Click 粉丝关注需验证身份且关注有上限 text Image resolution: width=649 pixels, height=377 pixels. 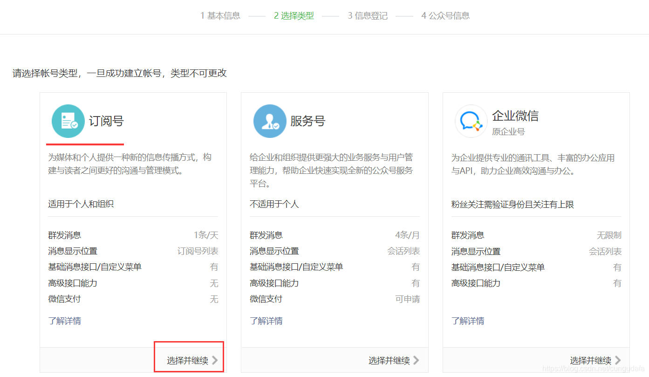tap(512, 204)
